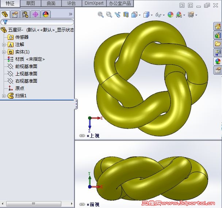The image size is (222, 208).
Task: Click the *上视 view label link icon
Action: [82, 136]
